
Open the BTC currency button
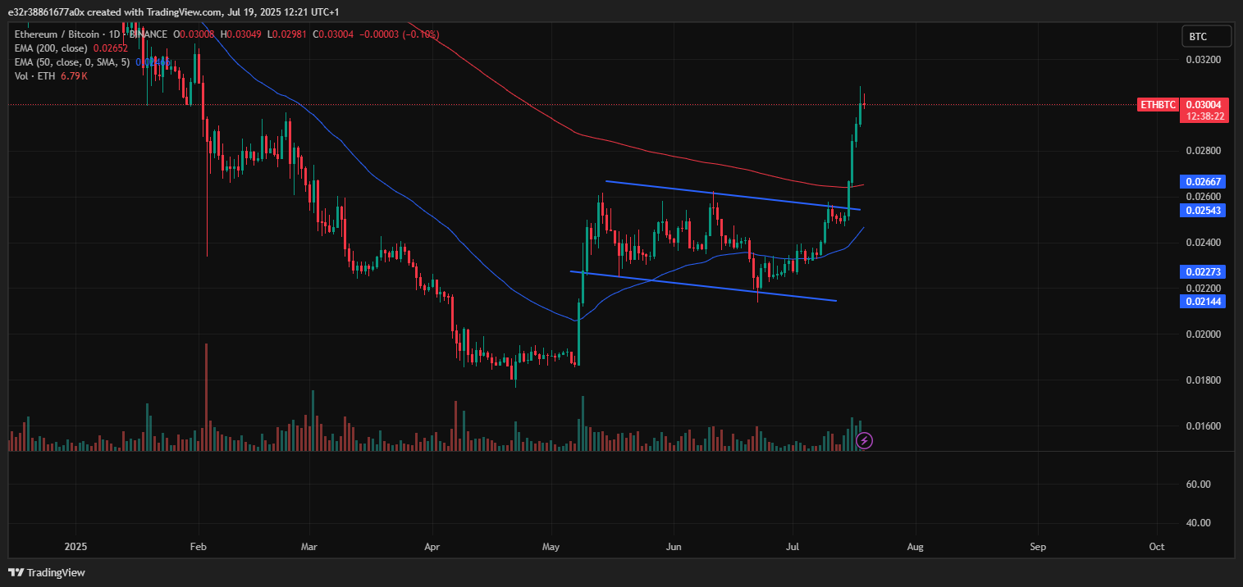coord(1207,36)
